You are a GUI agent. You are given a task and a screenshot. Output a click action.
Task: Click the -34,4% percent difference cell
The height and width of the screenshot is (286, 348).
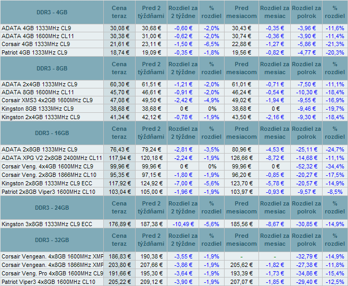tap(335, 166)
